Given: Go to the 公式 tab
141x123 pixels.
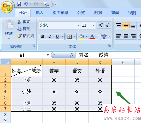Looking at the screenshot, I should [81, 13].
